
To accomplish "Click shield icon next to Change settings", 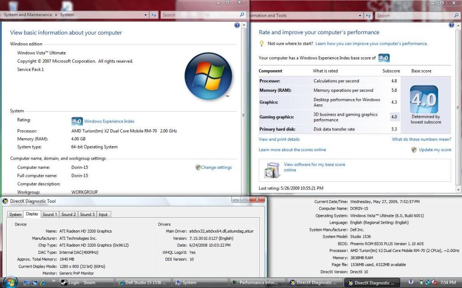I will (x=198, y=167).
